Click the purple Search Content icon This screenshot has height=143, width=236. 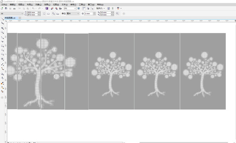click(47, 8)
